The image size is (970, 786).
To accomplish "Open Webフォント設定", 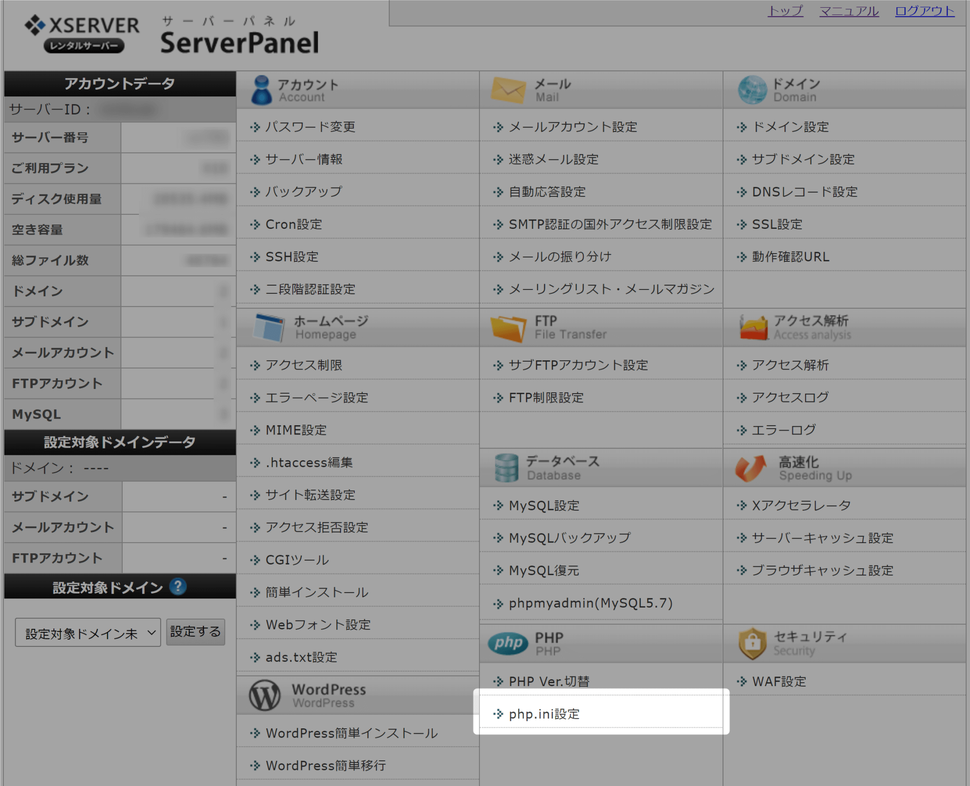I will (318, 625).
